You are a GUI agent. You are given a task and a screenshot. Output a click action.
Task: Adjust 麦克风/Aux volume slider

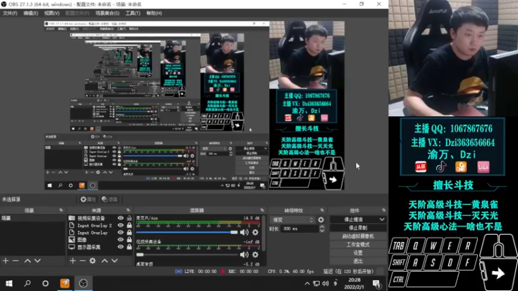(x=187, y=232)
